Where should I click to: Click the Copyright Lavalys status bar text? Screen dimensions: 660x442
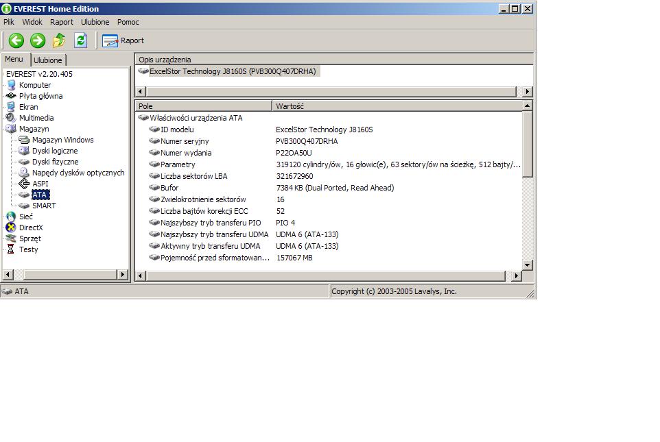[394, 291]
